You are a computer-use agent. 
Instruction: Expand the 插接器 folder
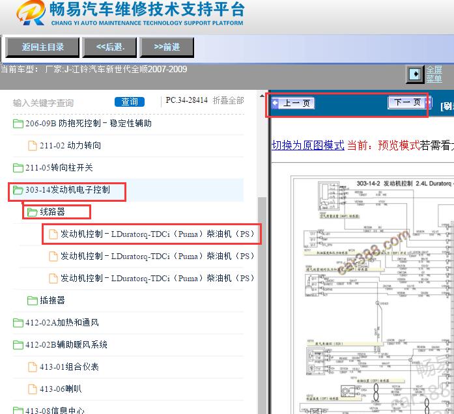(52, 300)
